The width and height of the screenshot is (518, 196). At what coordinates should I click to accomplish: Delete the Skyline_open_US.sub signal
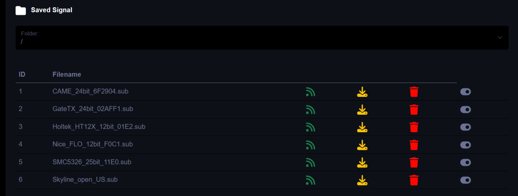(x=414, y=180)
